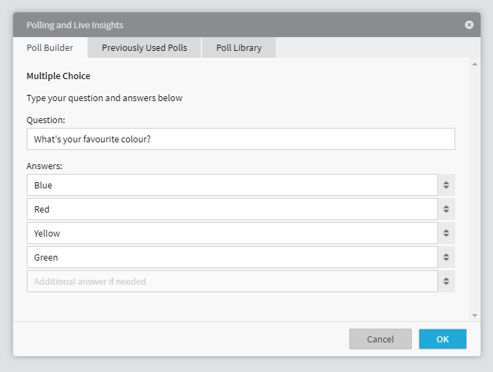Open the Poll Library tab
The height and width of the screenshot is (372, 493).
tap(239, 48)
